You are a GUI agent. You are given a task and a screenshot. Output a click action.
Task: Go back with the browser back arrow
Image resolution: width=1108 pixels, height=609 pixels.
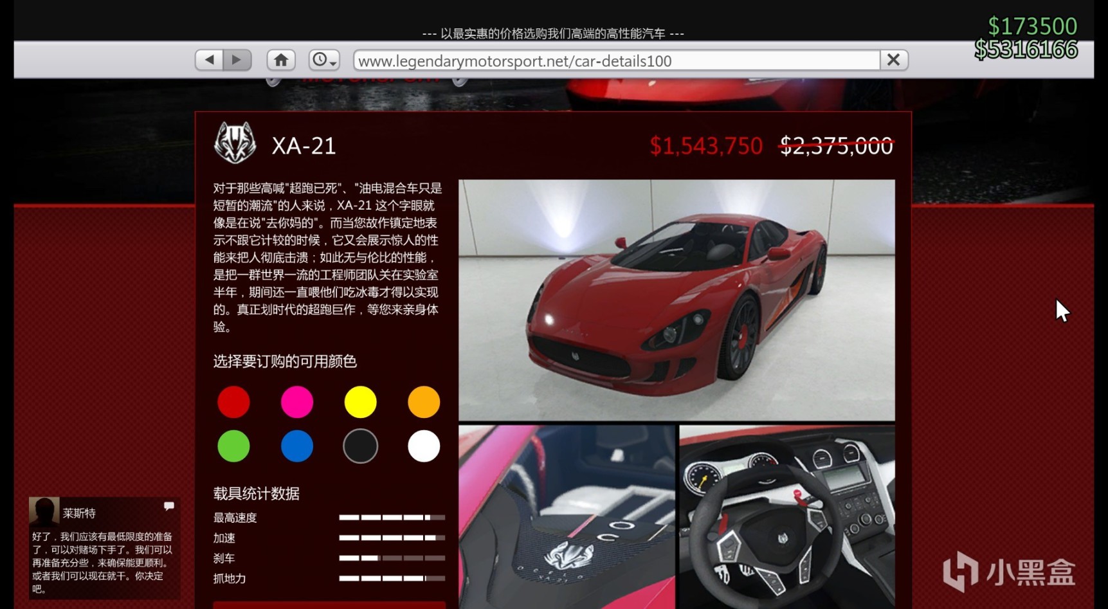pos(209,60)
